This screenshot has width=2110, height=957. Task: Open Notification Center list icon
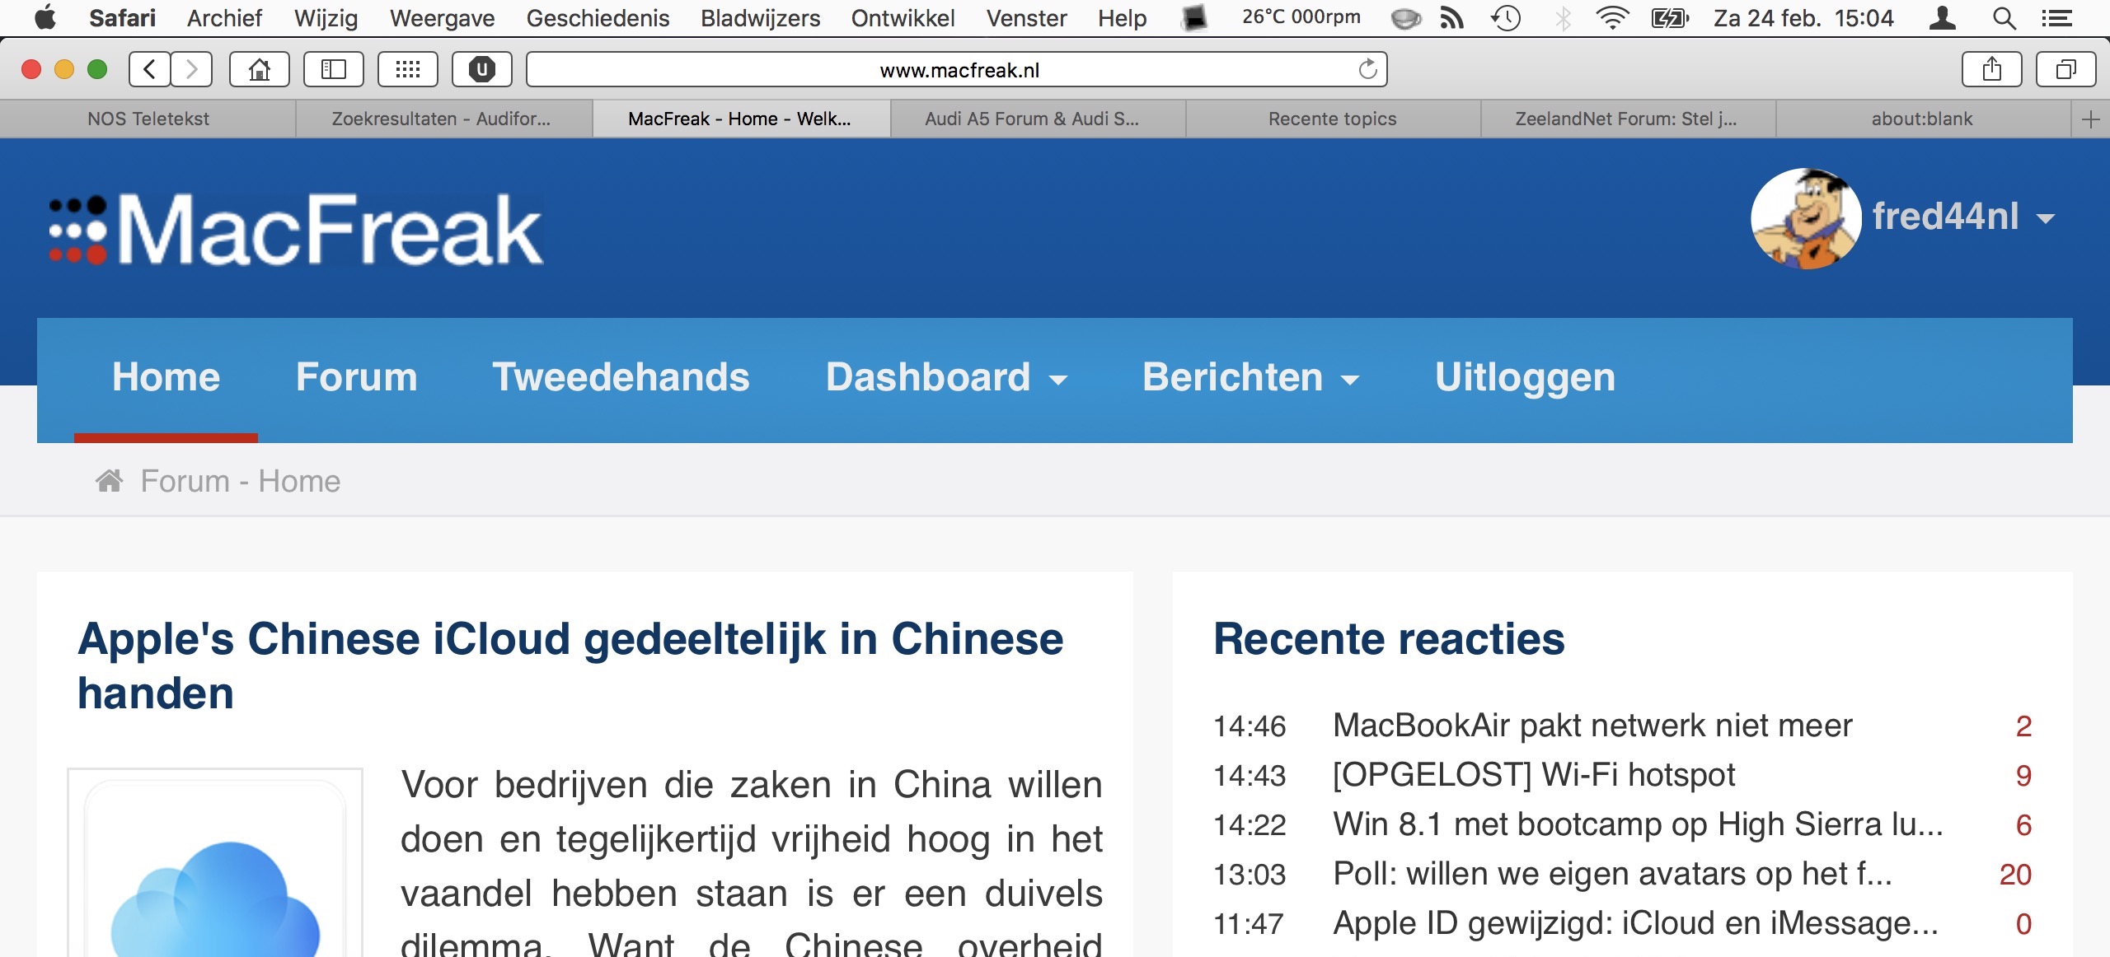[x=2058, y=18]
